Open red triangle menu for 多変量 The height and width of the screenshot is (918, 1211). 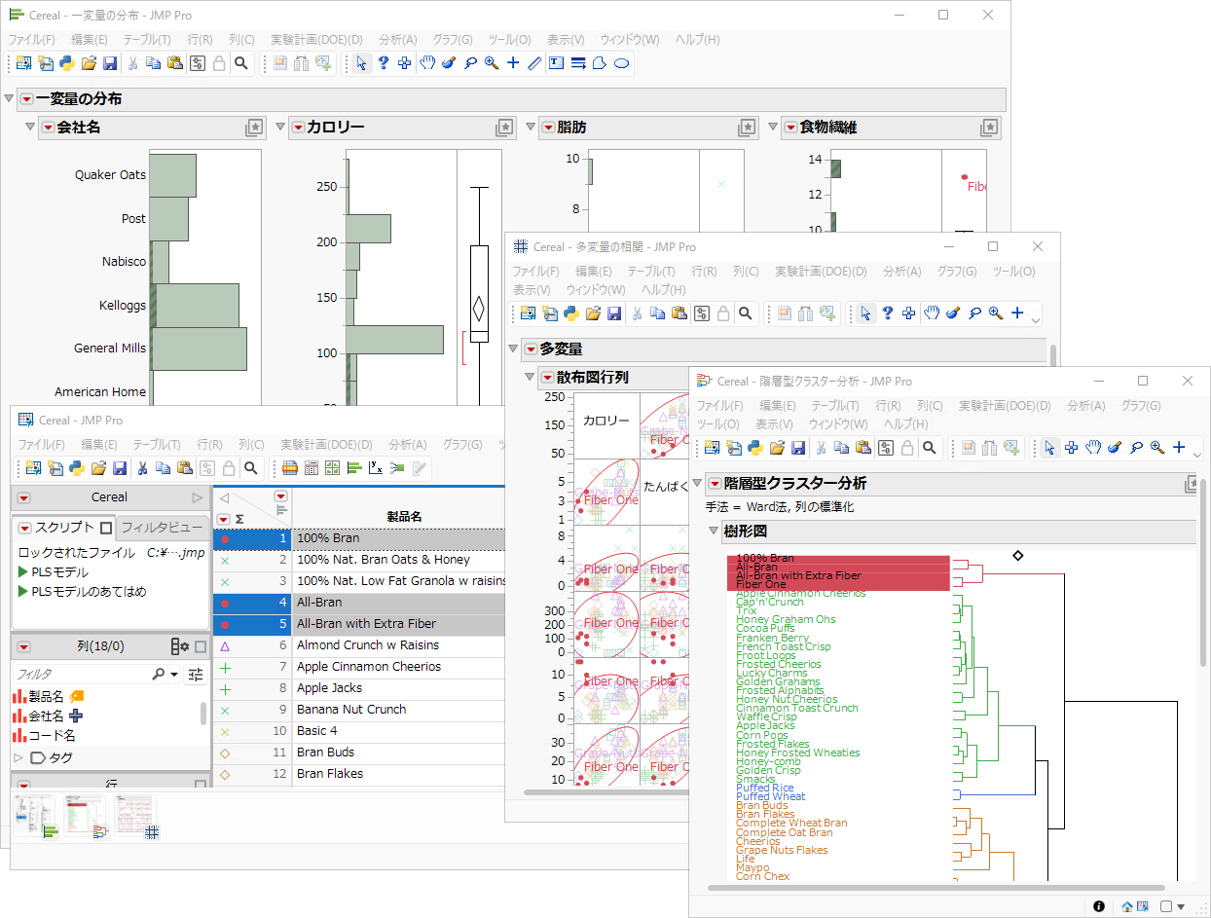tap(531, 349)
